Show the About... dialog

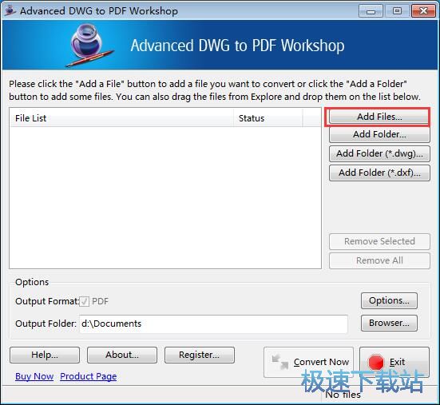[x=122, y=355]
